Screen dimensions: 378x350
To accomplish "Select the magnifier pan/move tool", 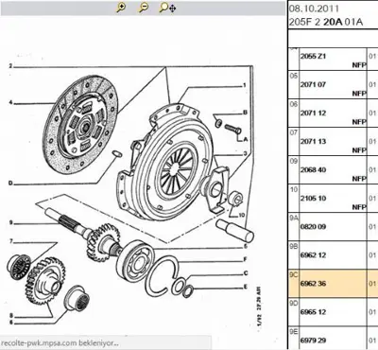I will pyautogui.click(x=167, y=8).
